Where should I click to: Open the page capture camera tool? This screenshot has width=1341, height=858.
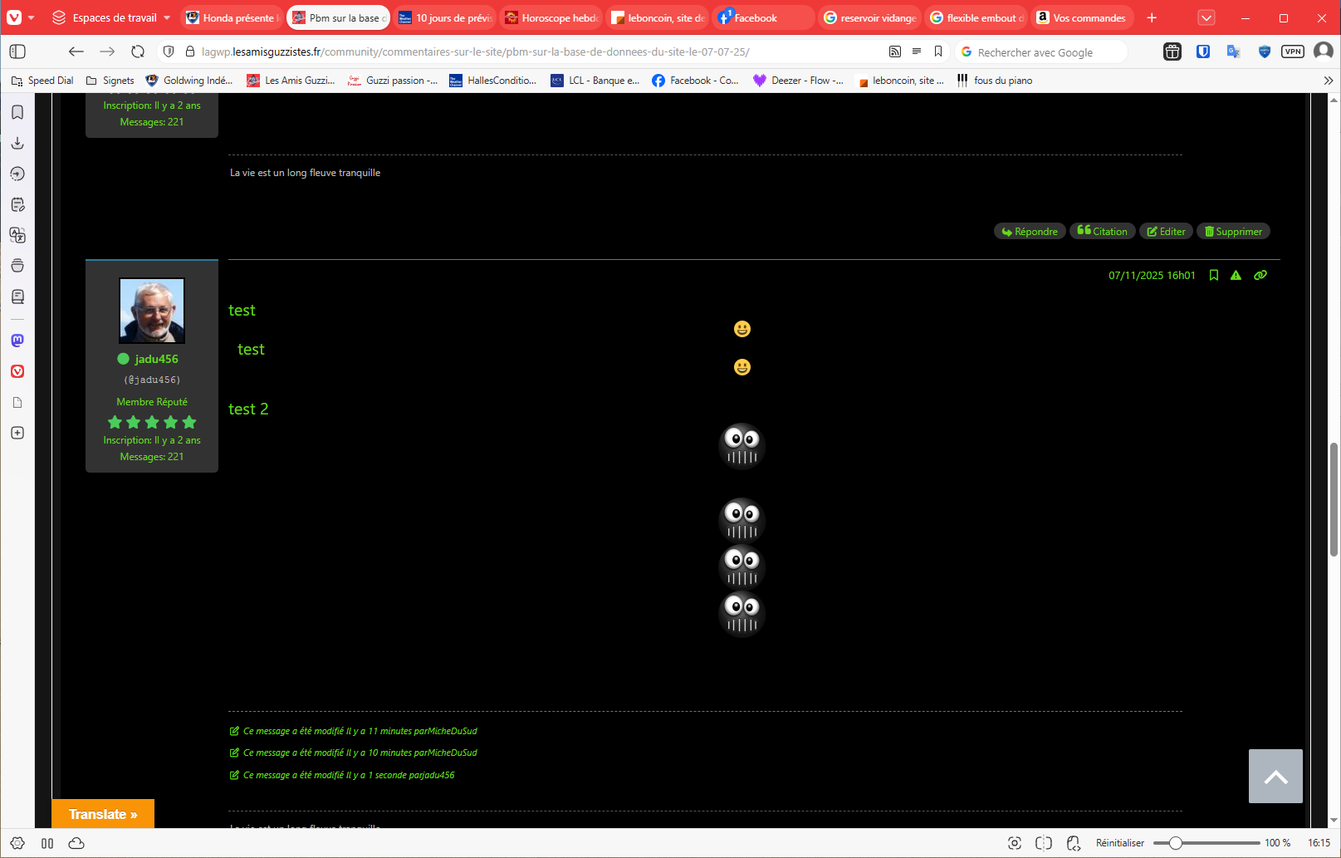pos(1014,843)
